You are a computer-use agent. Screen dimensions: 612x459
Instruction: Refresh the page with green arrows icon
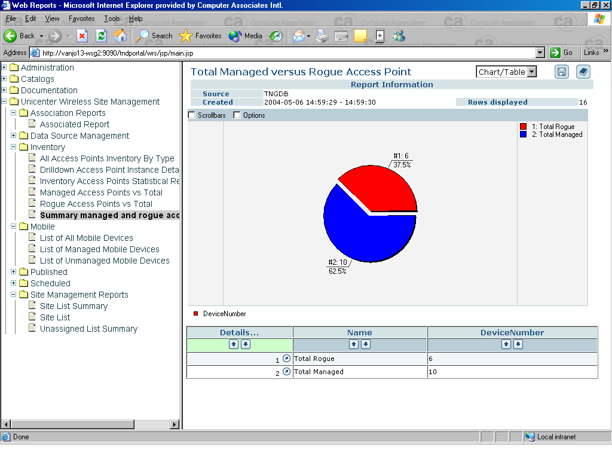coord(102,36)
